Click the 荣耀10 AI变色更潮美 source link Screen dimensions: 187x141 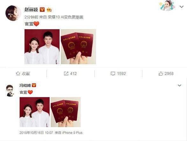pos(66,17)
